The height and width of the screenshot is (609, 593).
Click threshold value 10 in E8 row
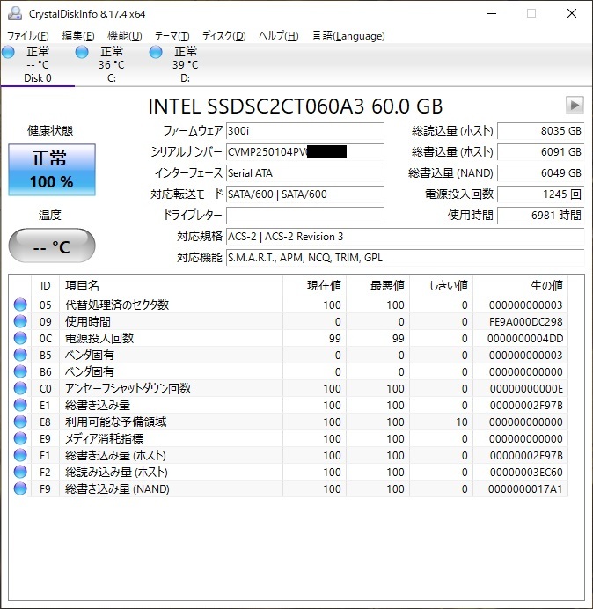(462, 422)
